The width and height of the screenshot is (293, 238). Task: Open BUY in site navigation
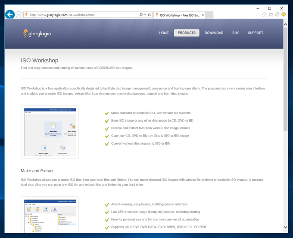236,33
